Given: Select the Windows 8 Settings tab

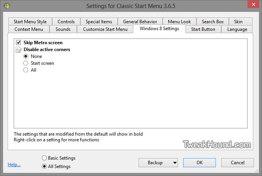Looking at the screenshot, I should tap(160, 29).
